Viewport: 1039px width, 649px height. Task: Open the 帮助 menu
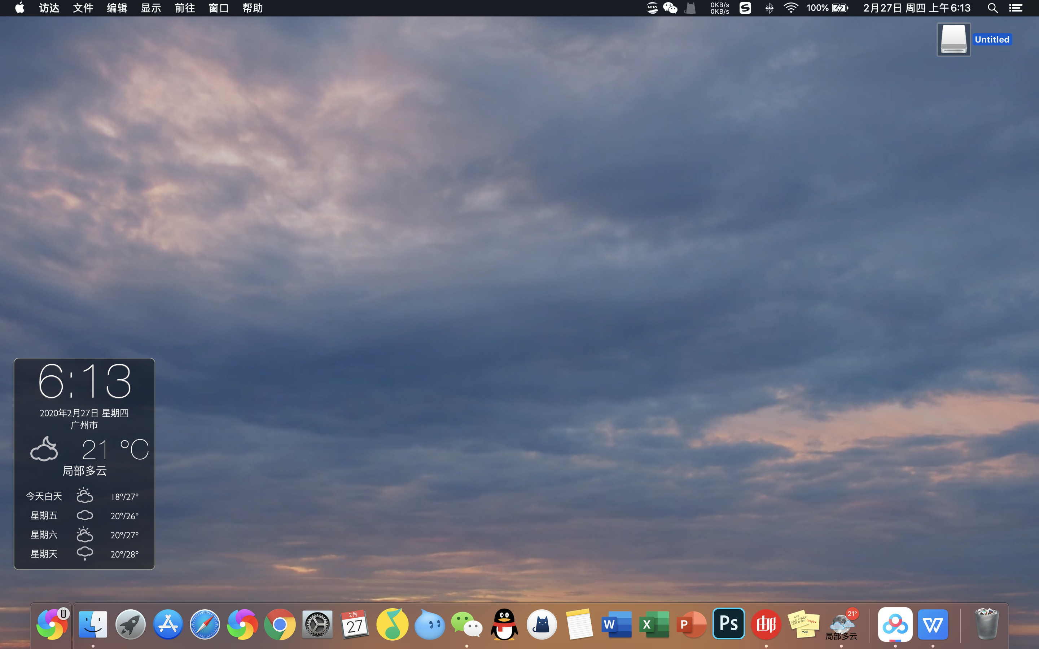click(x=253, y=8)
